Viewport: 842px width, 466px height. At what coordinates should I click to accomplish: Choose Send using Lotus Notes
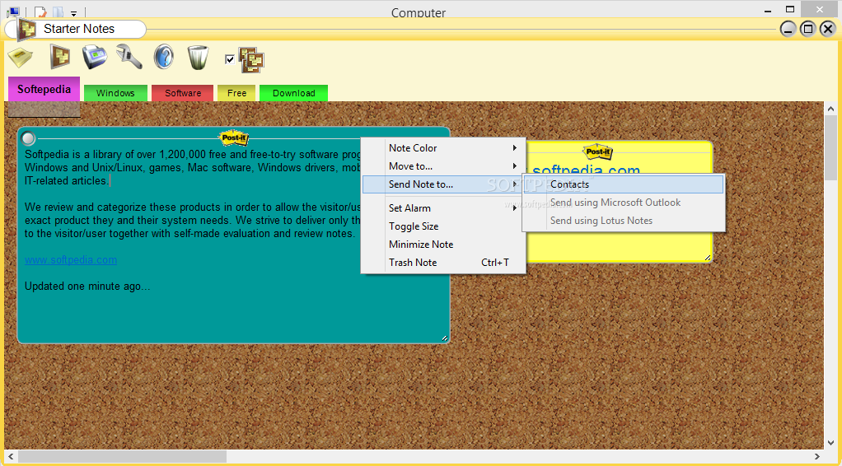coord(624,221)
